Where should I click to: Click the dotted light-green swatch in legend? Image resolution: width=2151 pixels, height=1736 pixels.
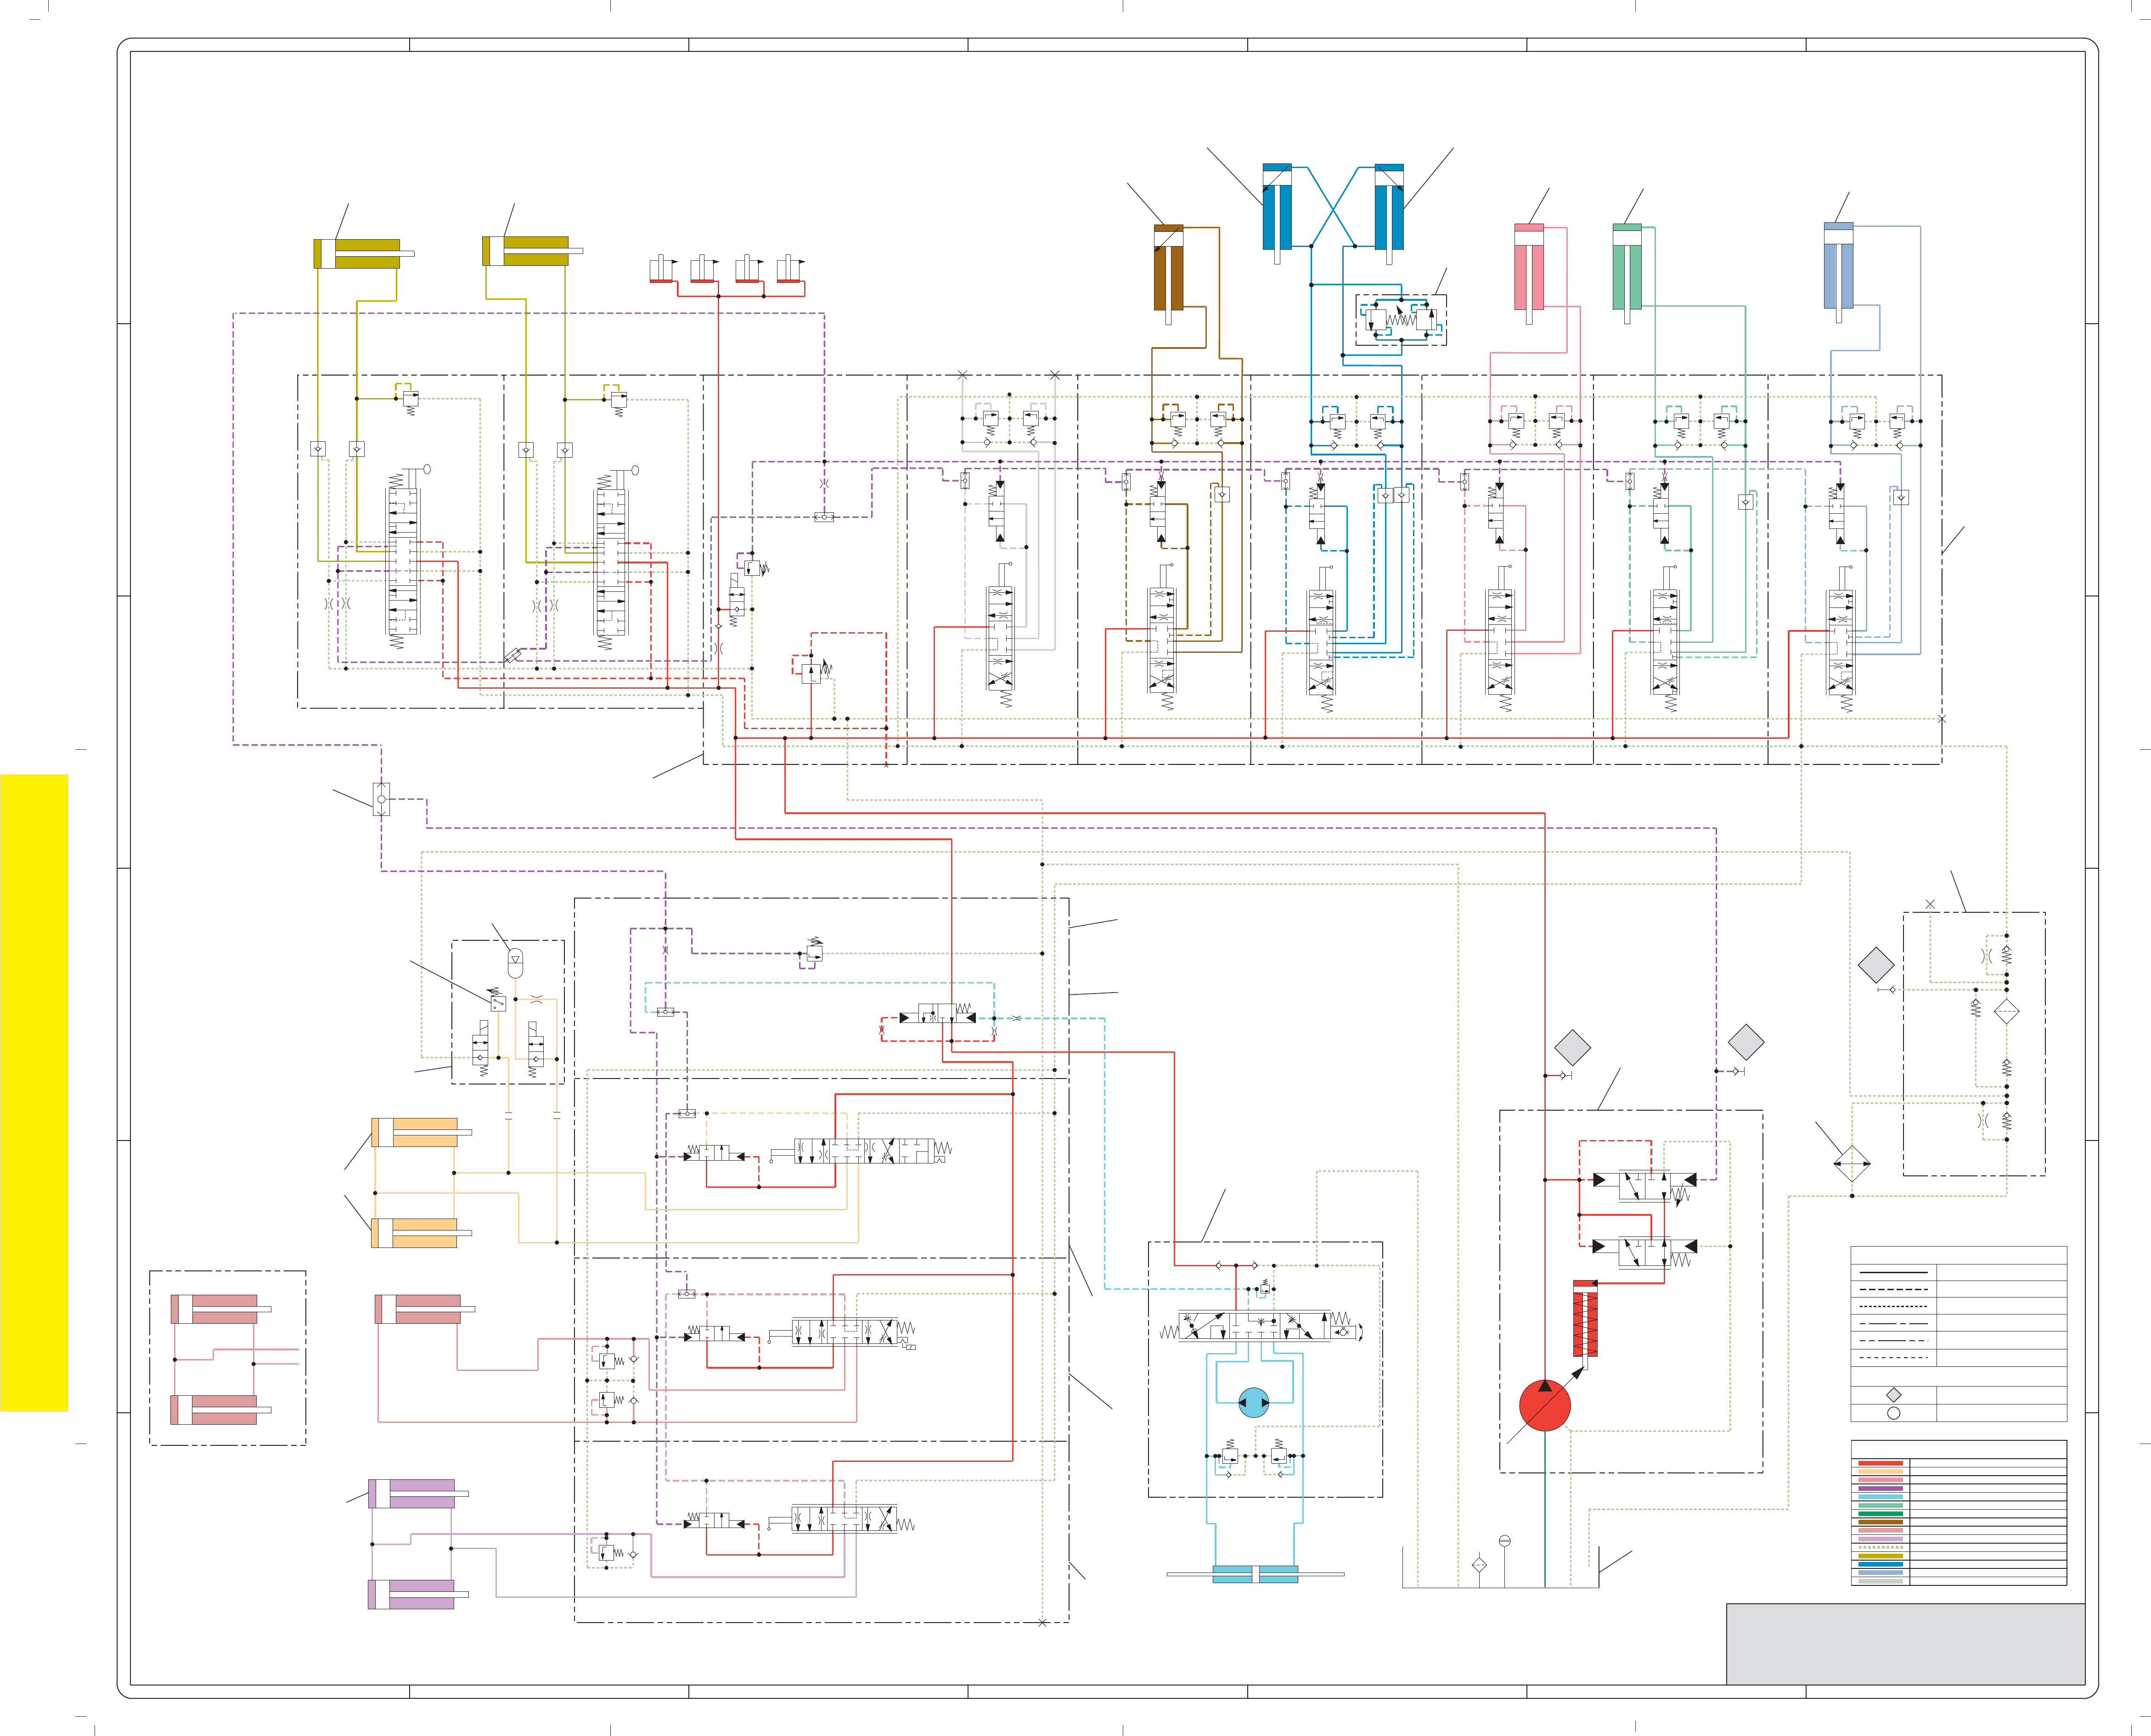point(1880,1547)
